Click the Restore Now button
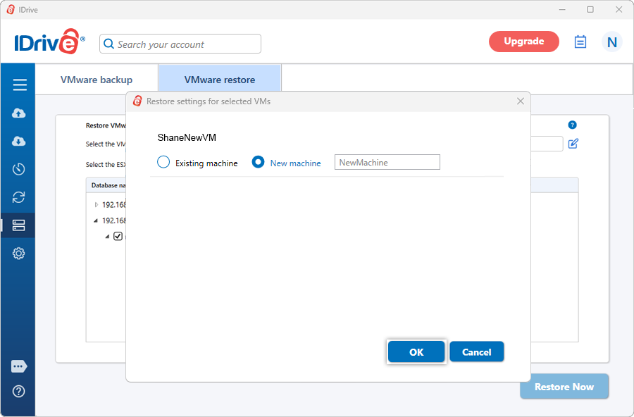The height and width of the screenshot is (417, 634). click(x=564, y=387)
